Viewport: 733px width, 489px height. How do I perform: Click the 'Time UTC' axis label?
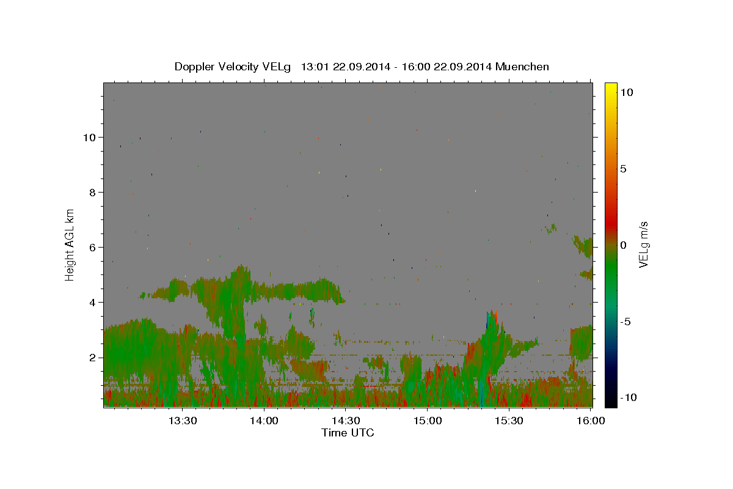pyautogui.click(x=348, y=433)
